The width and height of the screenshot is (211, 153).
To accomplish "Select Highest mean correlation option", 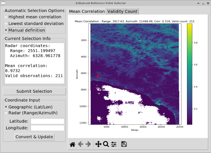I will pos(33,17).
